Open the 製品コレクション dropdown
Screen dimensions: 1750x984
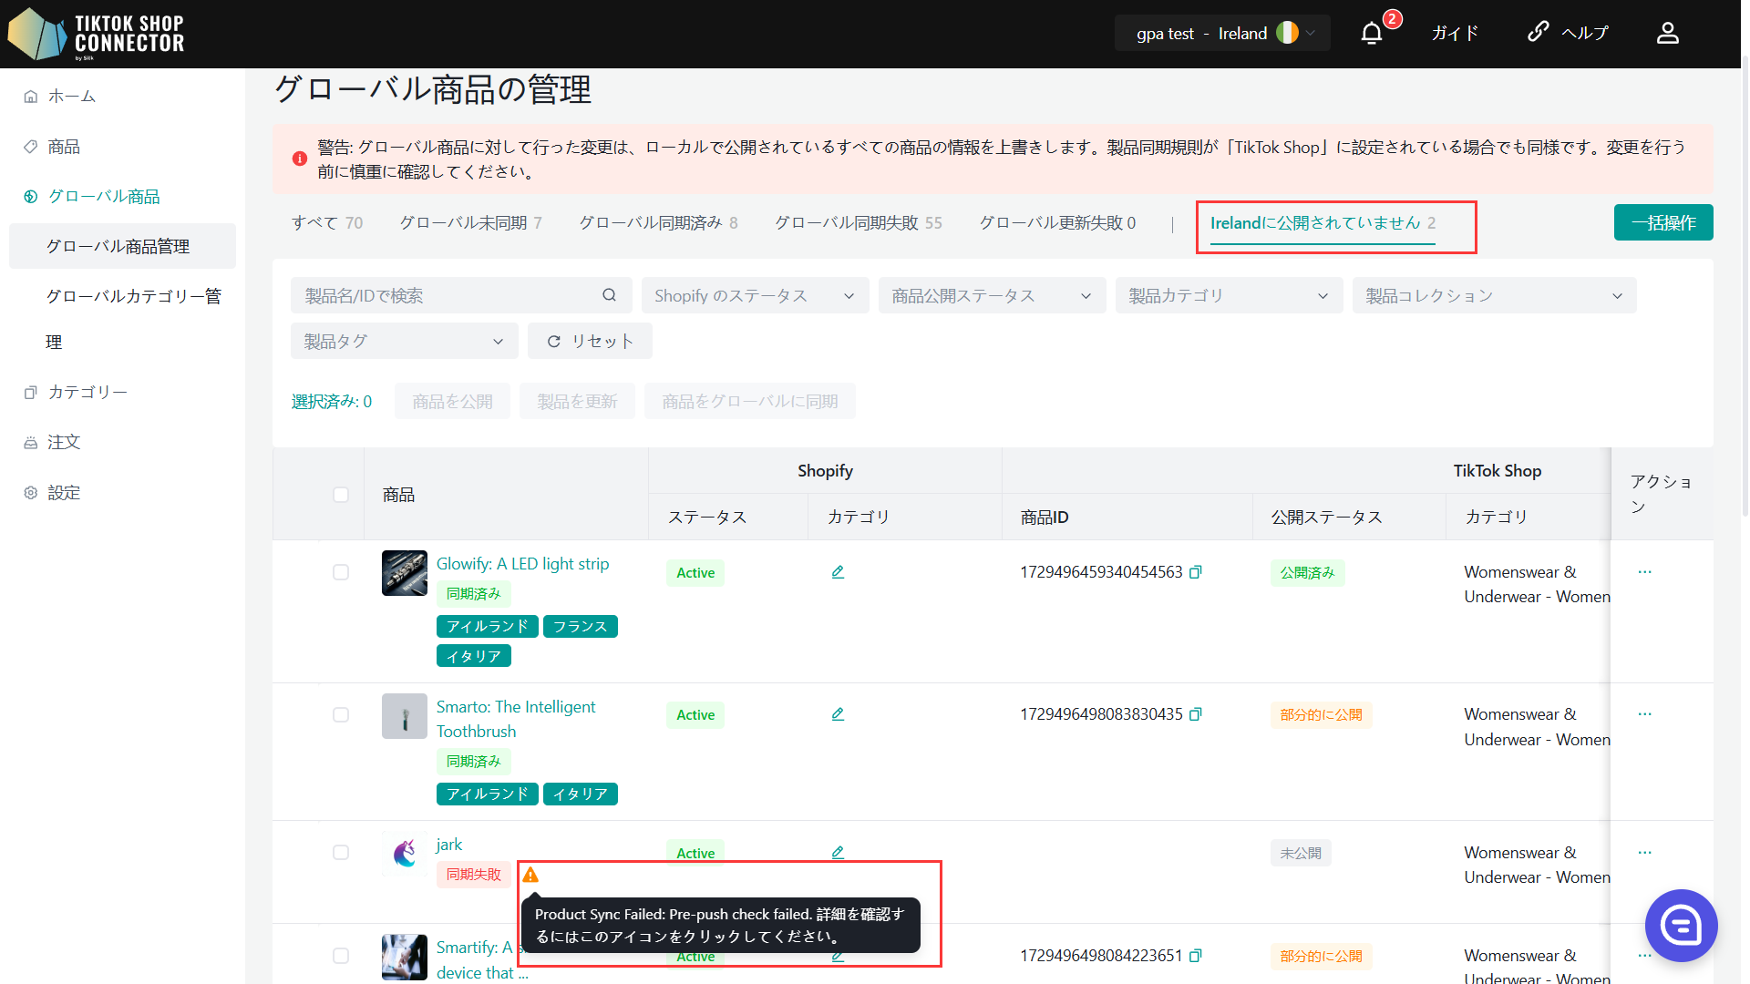(x=1494, y=295)
